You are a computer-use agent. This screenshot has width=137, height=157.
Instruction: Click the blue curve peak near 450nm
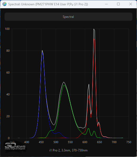coord(42,53)
